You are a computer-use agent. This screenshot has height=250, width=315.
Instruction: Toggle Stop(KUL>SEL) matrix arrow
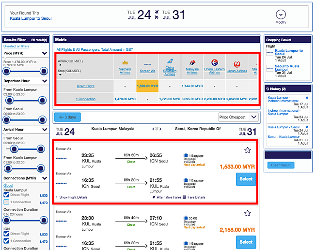coord(60,75)
